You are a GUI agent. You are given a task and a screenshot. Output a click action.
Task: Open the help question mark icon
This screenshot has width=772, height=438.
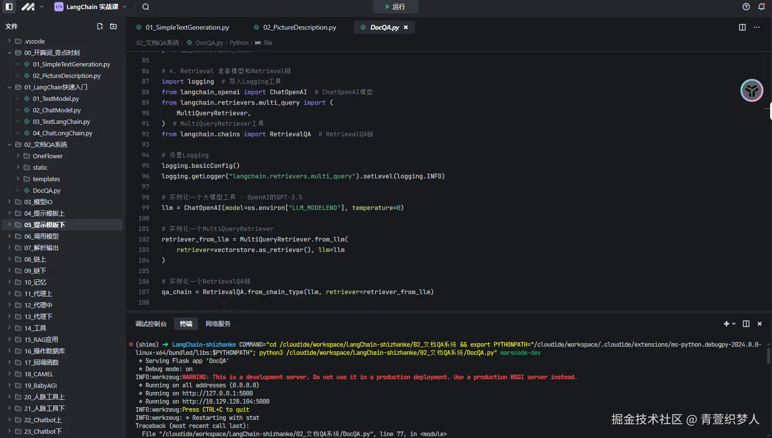[x=746, y=7]
